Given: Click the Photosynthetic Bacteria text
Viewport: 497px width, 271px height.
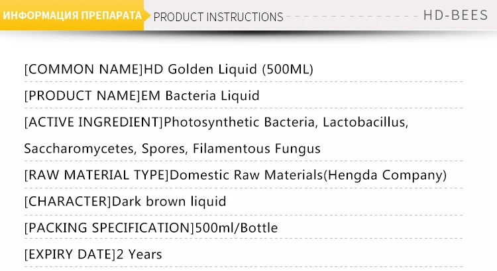Looking at the screenshot, I should 239,122.
